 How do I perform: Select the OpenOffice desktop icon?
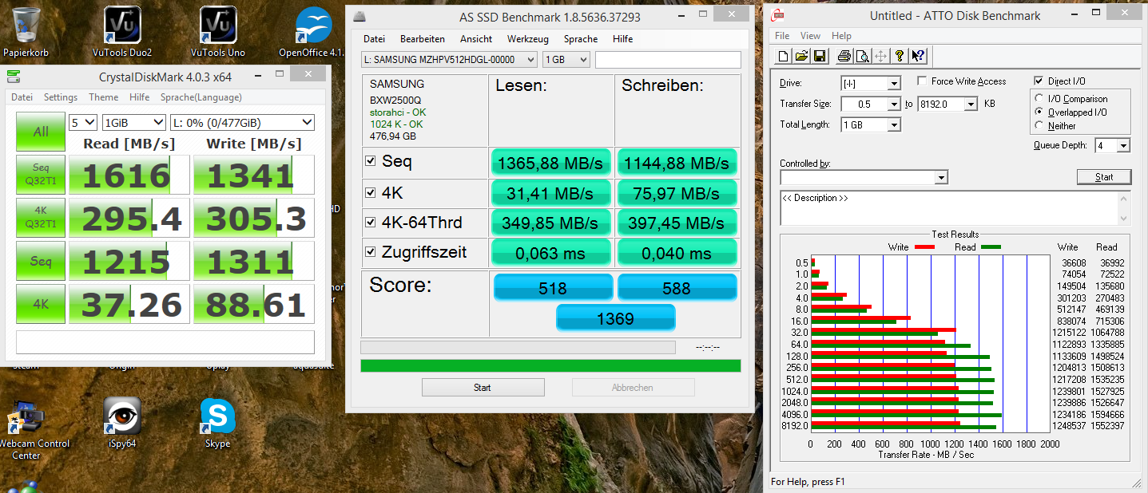coord(313,32)
